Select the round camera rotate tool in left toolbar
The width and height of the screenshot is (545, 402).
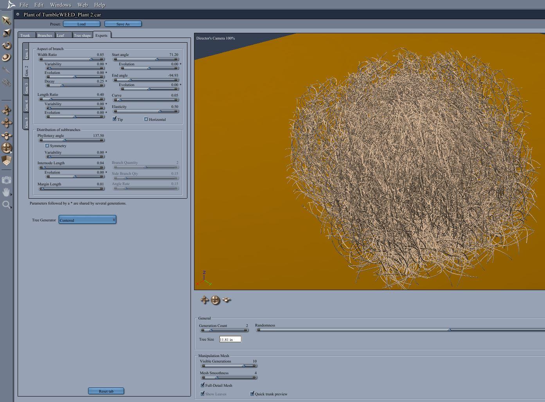(x=6, y=148)
